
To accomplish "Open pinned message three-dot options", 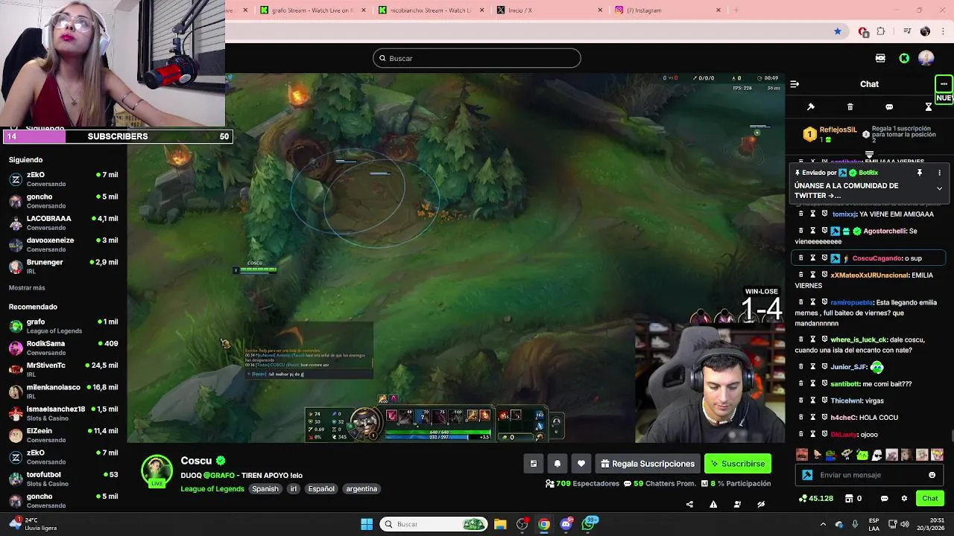I will click(x=939, y=173).
